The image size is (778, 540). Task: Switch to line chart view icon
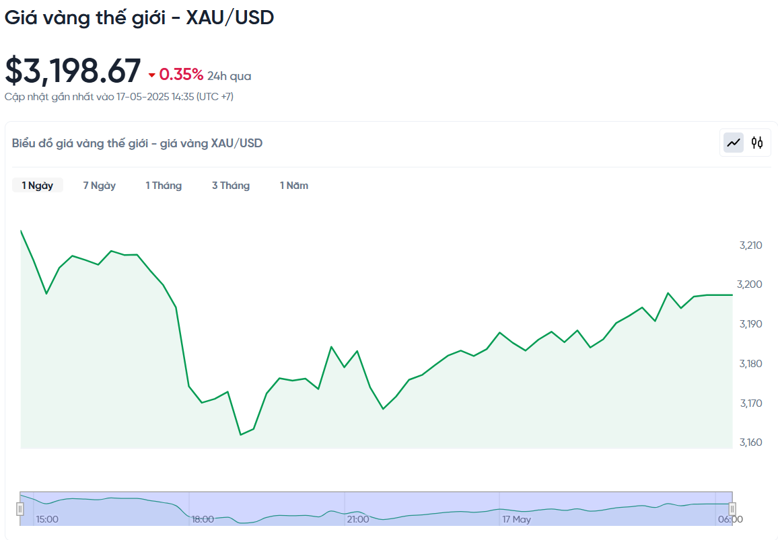click(x=734, y=143)
